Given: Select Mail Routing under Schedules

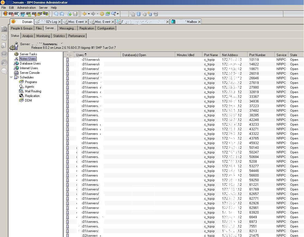Looking at the screenshot, I should [33, 91].
